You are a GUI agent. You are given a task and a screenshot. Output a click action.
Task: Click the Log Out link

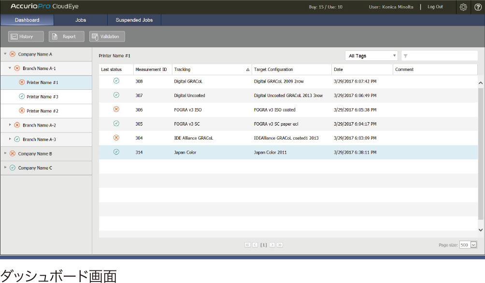(435, 7)
